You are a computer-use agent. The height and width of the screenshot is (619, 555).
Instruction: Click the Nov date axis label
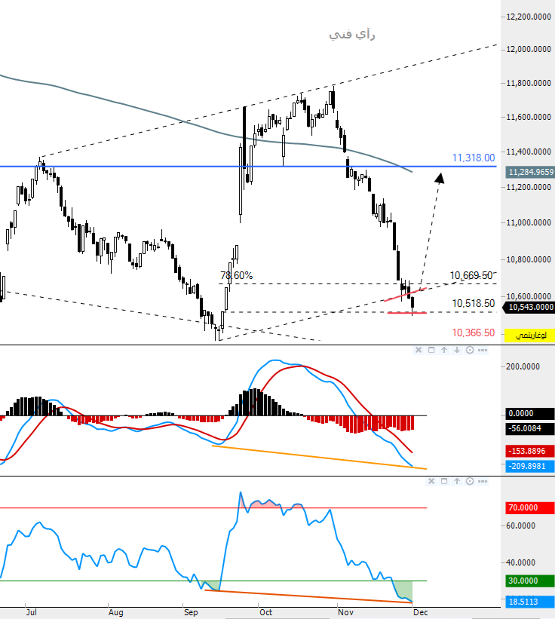coord(345,612)
